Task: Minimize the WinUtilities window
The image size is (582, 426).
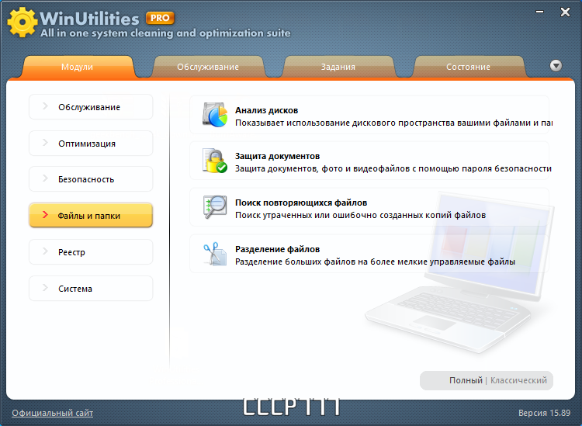Action: pos(539,12)
